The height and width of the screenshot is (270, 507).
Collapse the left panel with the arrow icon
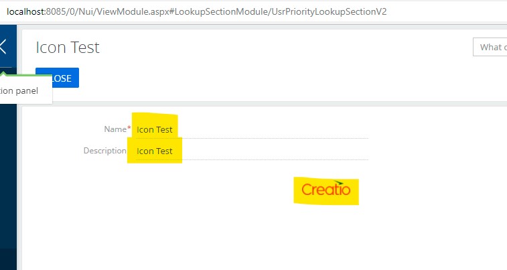[3, 46]
